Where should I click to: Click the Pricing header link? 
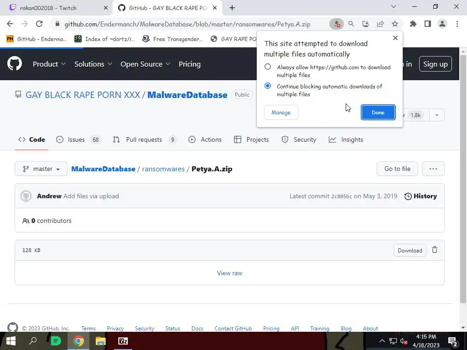189,64
